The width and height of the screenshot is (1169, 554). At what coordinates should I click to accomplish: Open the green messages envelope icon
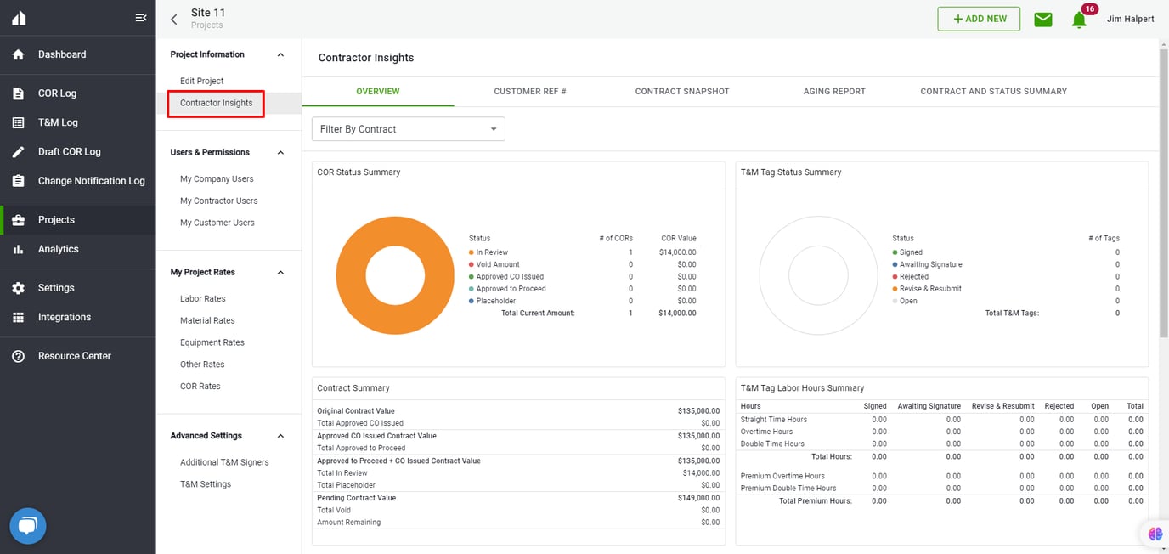1042,19
